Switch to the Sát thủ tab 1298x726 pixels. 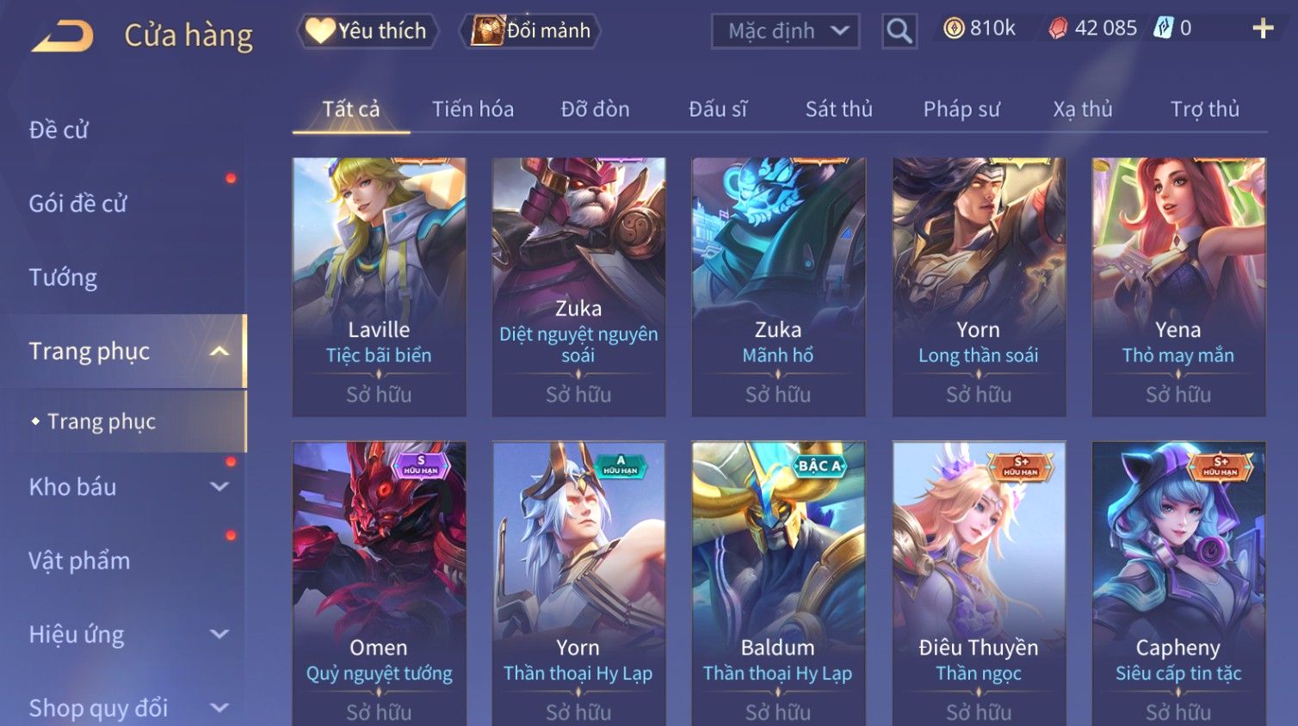[x=838, y=109]
